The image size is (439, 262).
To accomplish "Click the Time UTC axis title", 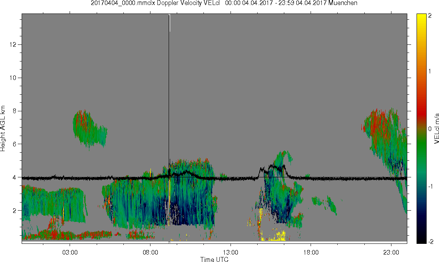I will click(x=214, y=259).
